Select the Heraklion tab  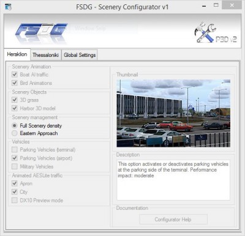(17, 54)
